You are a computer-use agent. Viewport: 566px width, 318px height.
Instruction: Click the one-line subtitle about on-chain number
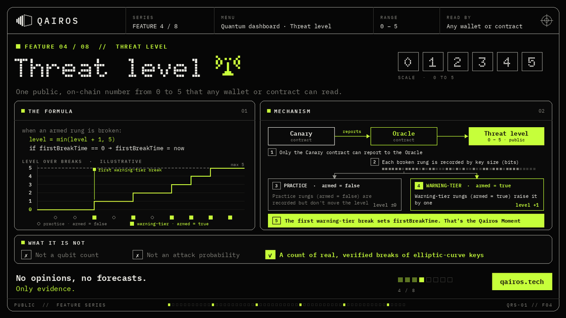[179, 91]
